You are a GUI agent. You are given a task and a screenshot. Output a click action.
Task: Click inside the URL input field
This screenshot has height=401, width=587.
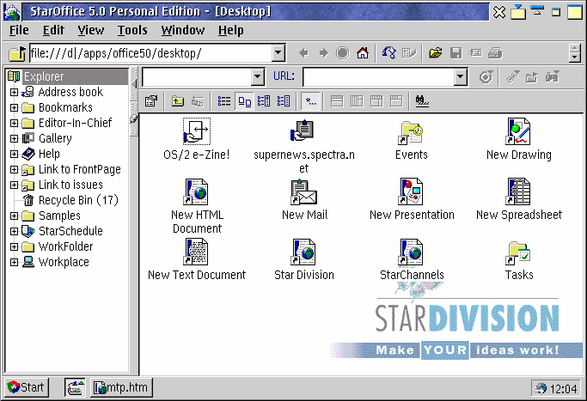coord(378,77)
